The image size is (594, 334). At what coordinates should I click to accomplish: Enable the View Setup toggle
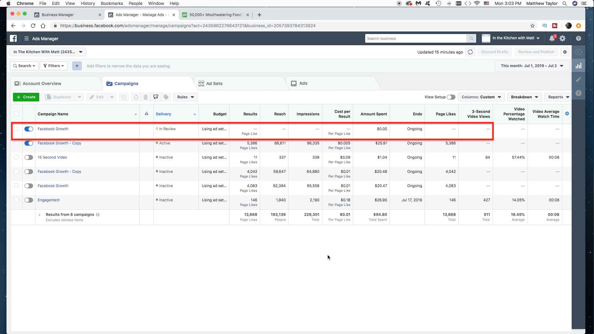tap(451, 97)
